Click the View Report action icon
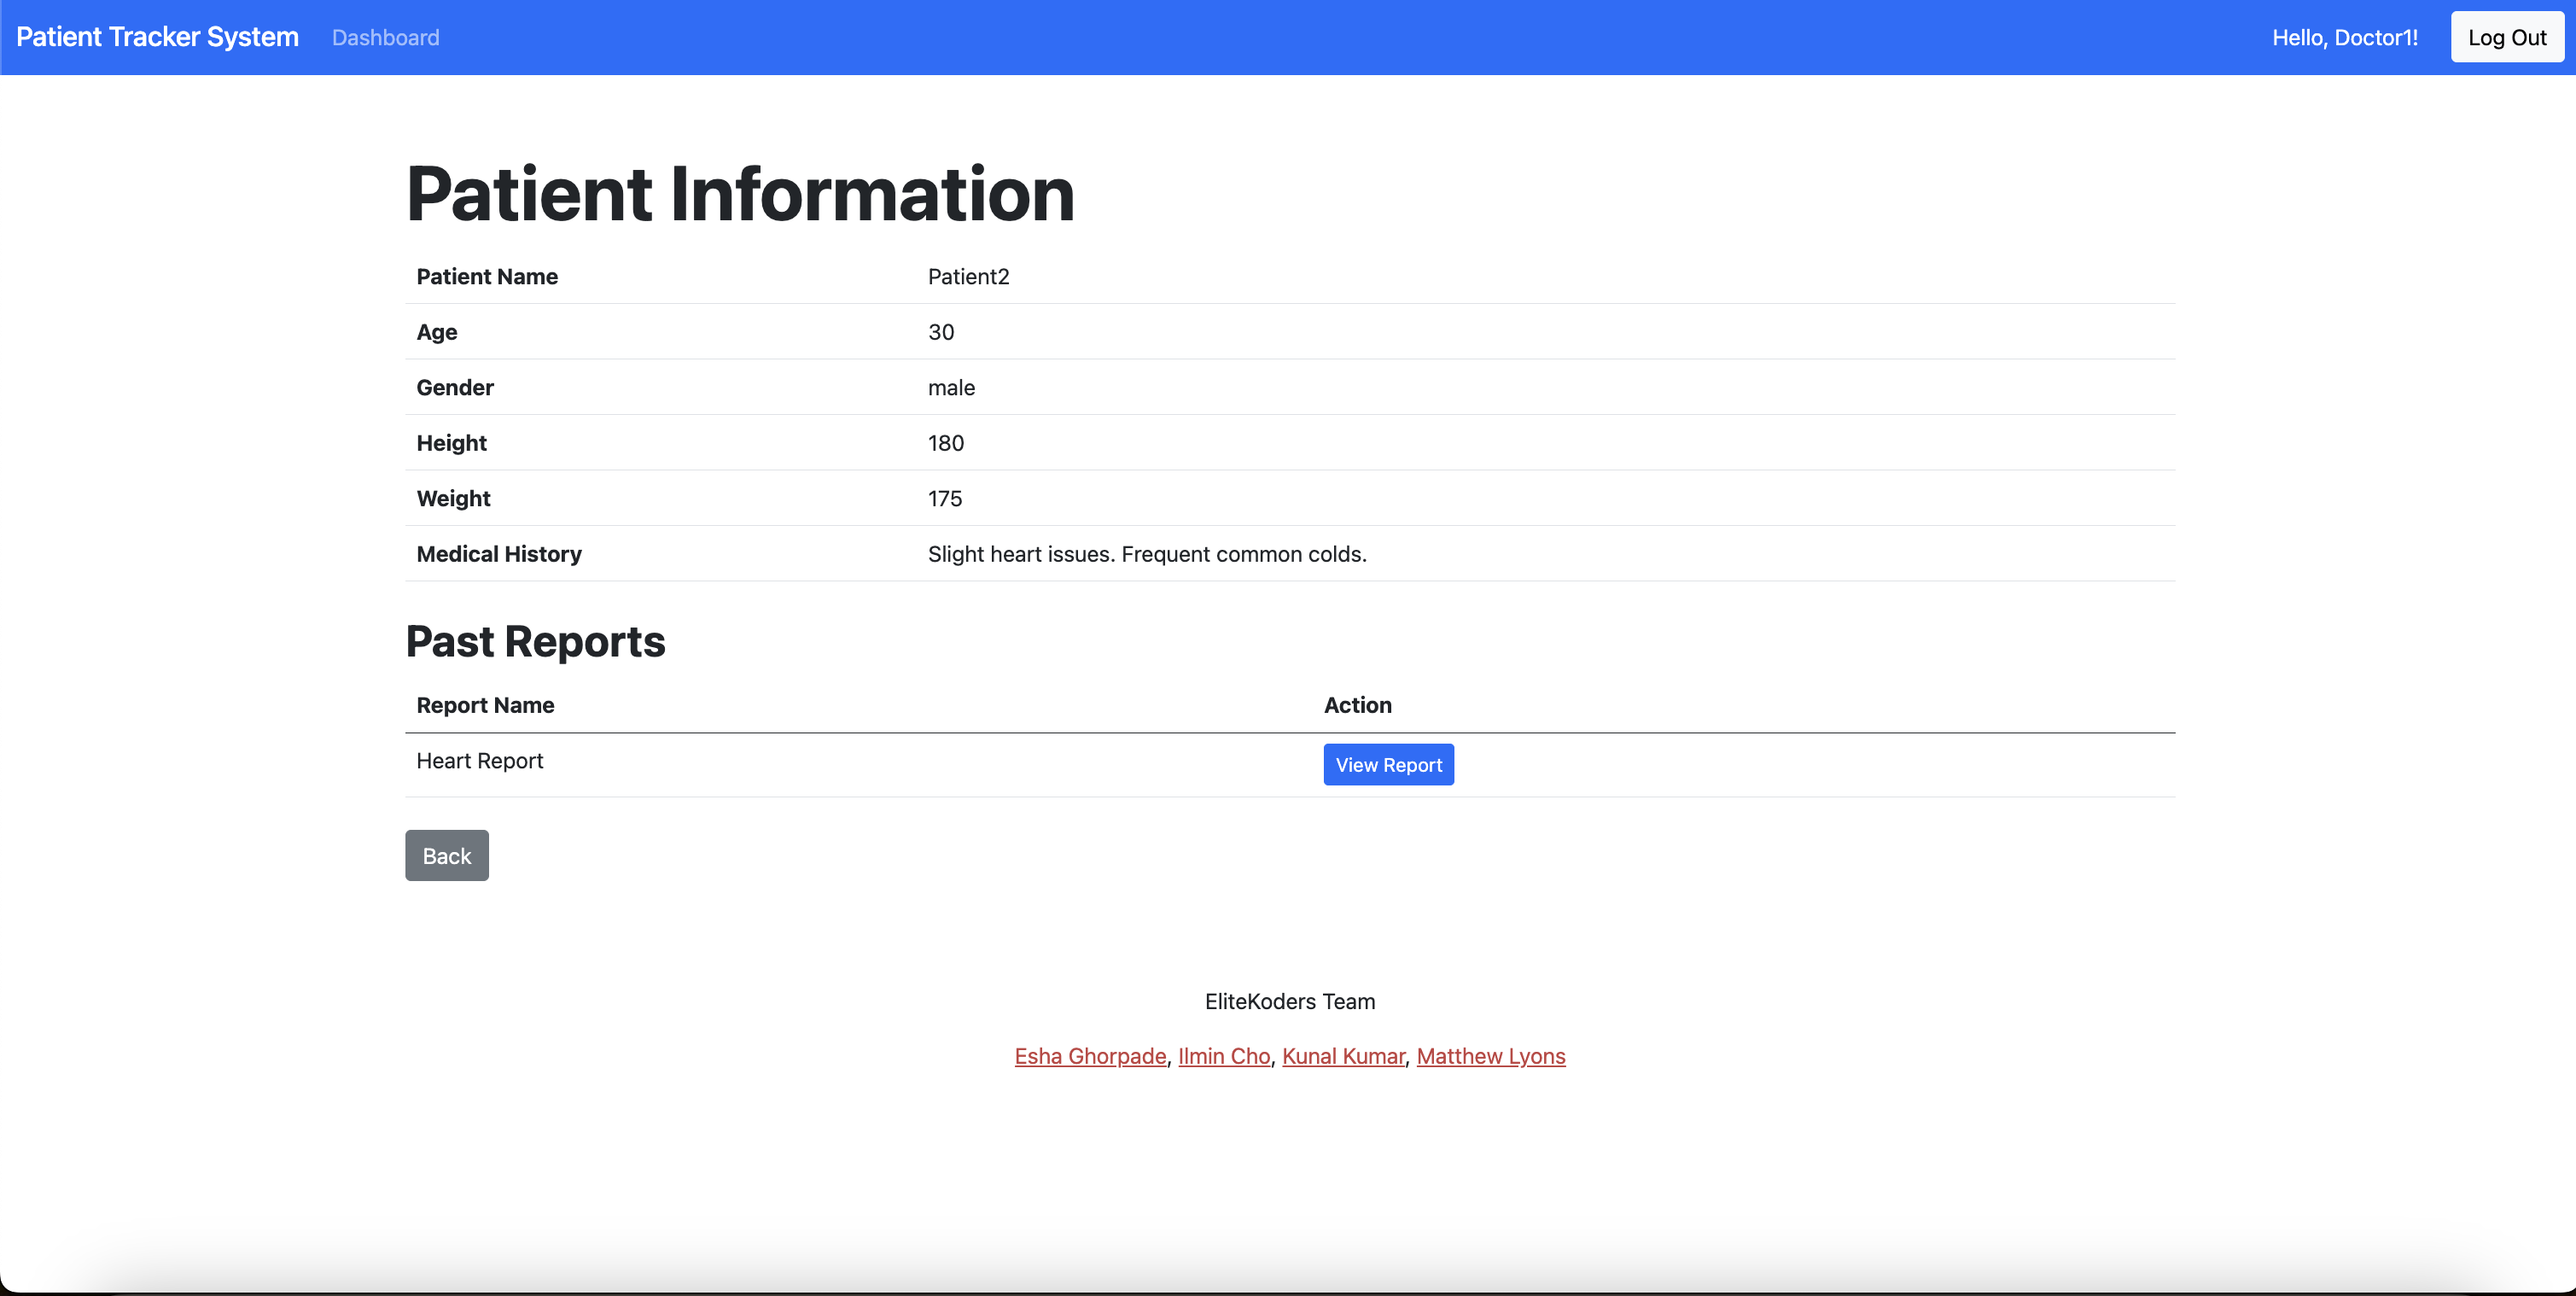Viewport: 2576px width, 1296px height. point(1388,764)
